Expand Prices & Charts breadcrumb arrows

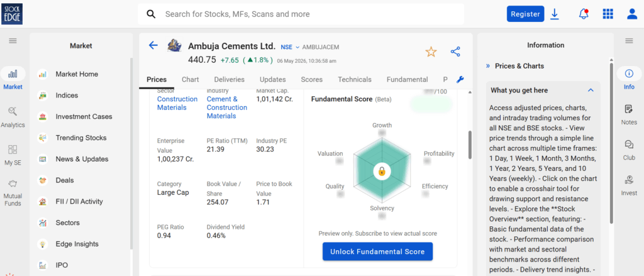(488, 66)
